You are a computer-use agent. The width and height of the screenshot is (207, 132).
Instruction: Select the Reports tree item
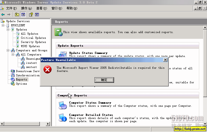click(21, 79)
